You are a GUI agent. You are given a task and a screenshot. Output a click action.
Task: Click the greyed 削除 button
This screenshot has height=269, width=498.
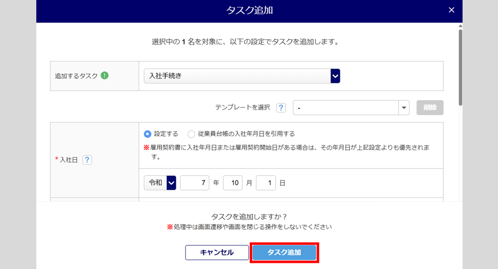pyautogui.click(x=430, y=108)
